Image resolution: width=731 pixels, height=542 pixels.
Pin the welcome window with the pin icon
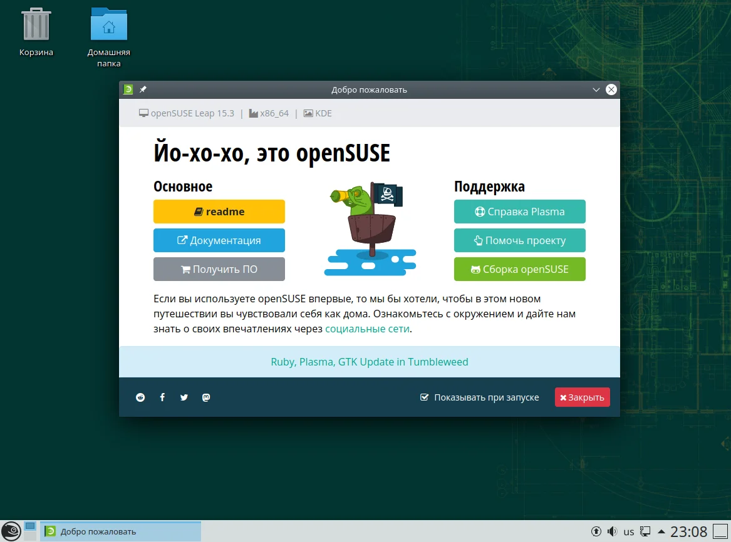[143, 89]
